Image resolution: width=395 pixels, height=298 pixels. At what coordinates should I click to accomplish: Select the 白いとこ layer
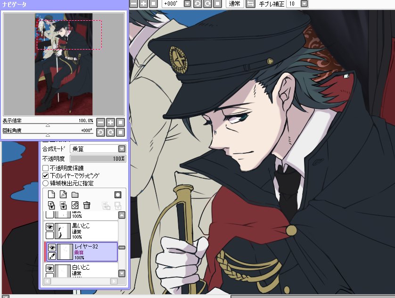click(81, 270)
